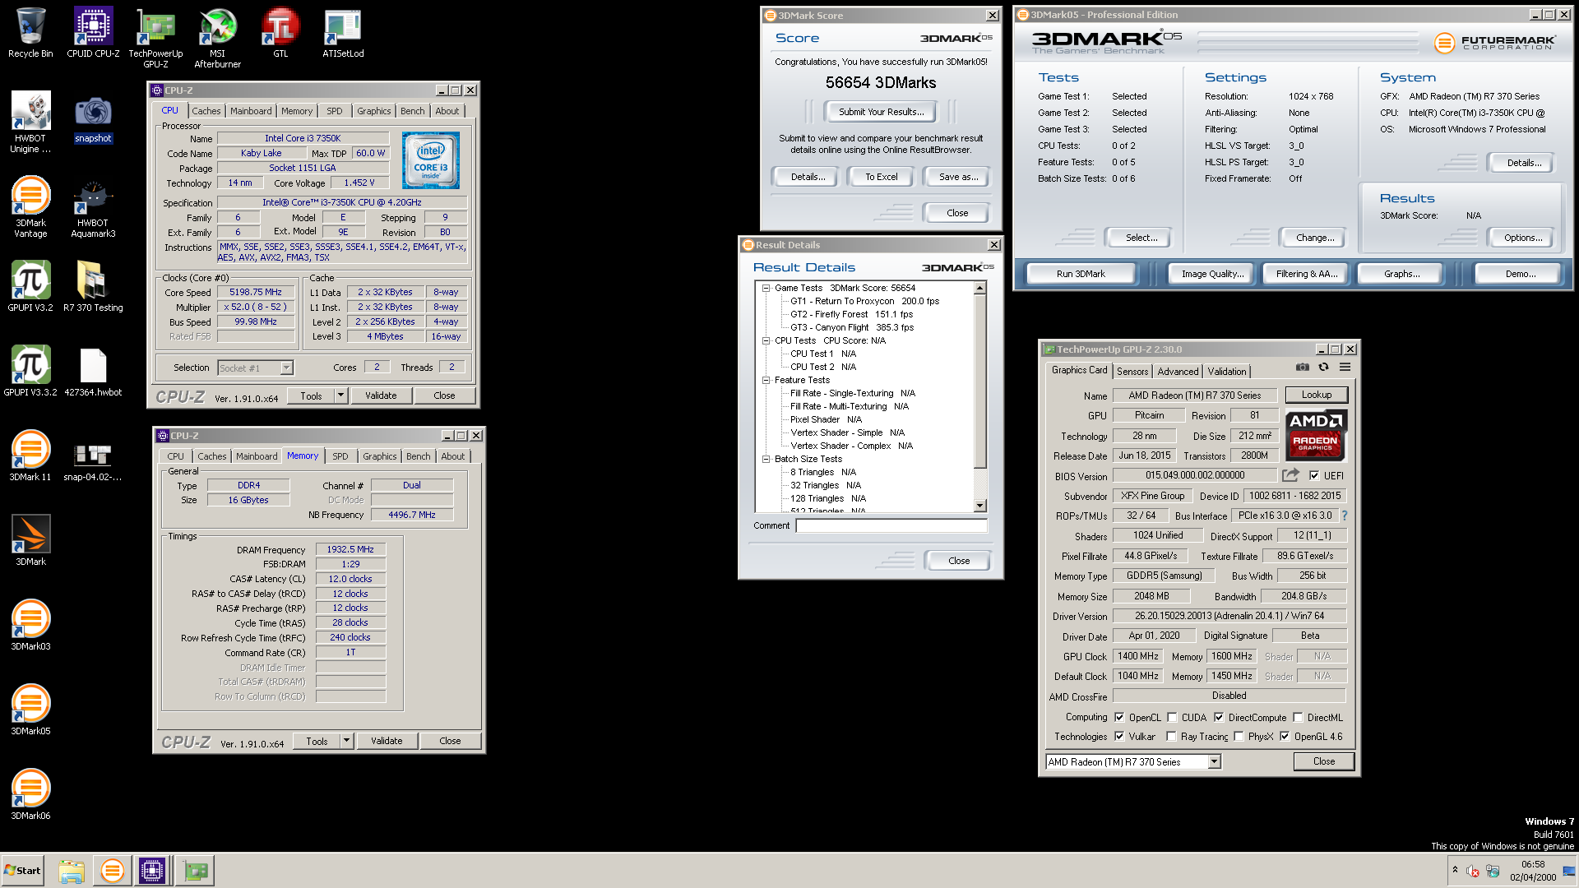Select the snapshot camera desktop icon

pyautogui.click(x=93, y=118)
